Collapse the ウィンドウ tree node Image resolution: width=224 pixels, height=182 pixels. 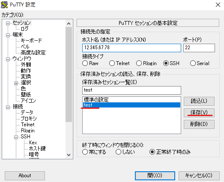8,59
